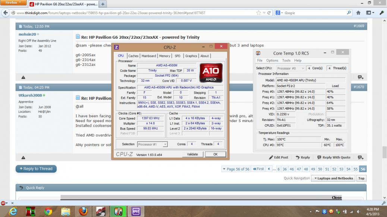This screenshot has width=387, height=217.
Task: Open the Page 56 of 56 dropdown
Action: pyautogui.click(x=236, y=169)
